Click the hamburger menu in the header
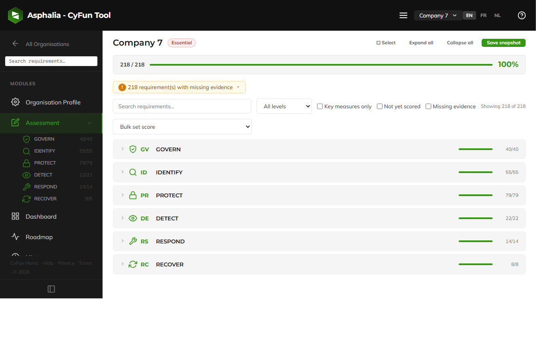Image resolution: width=547 pixels, height=341 pixels. [403, 15]
